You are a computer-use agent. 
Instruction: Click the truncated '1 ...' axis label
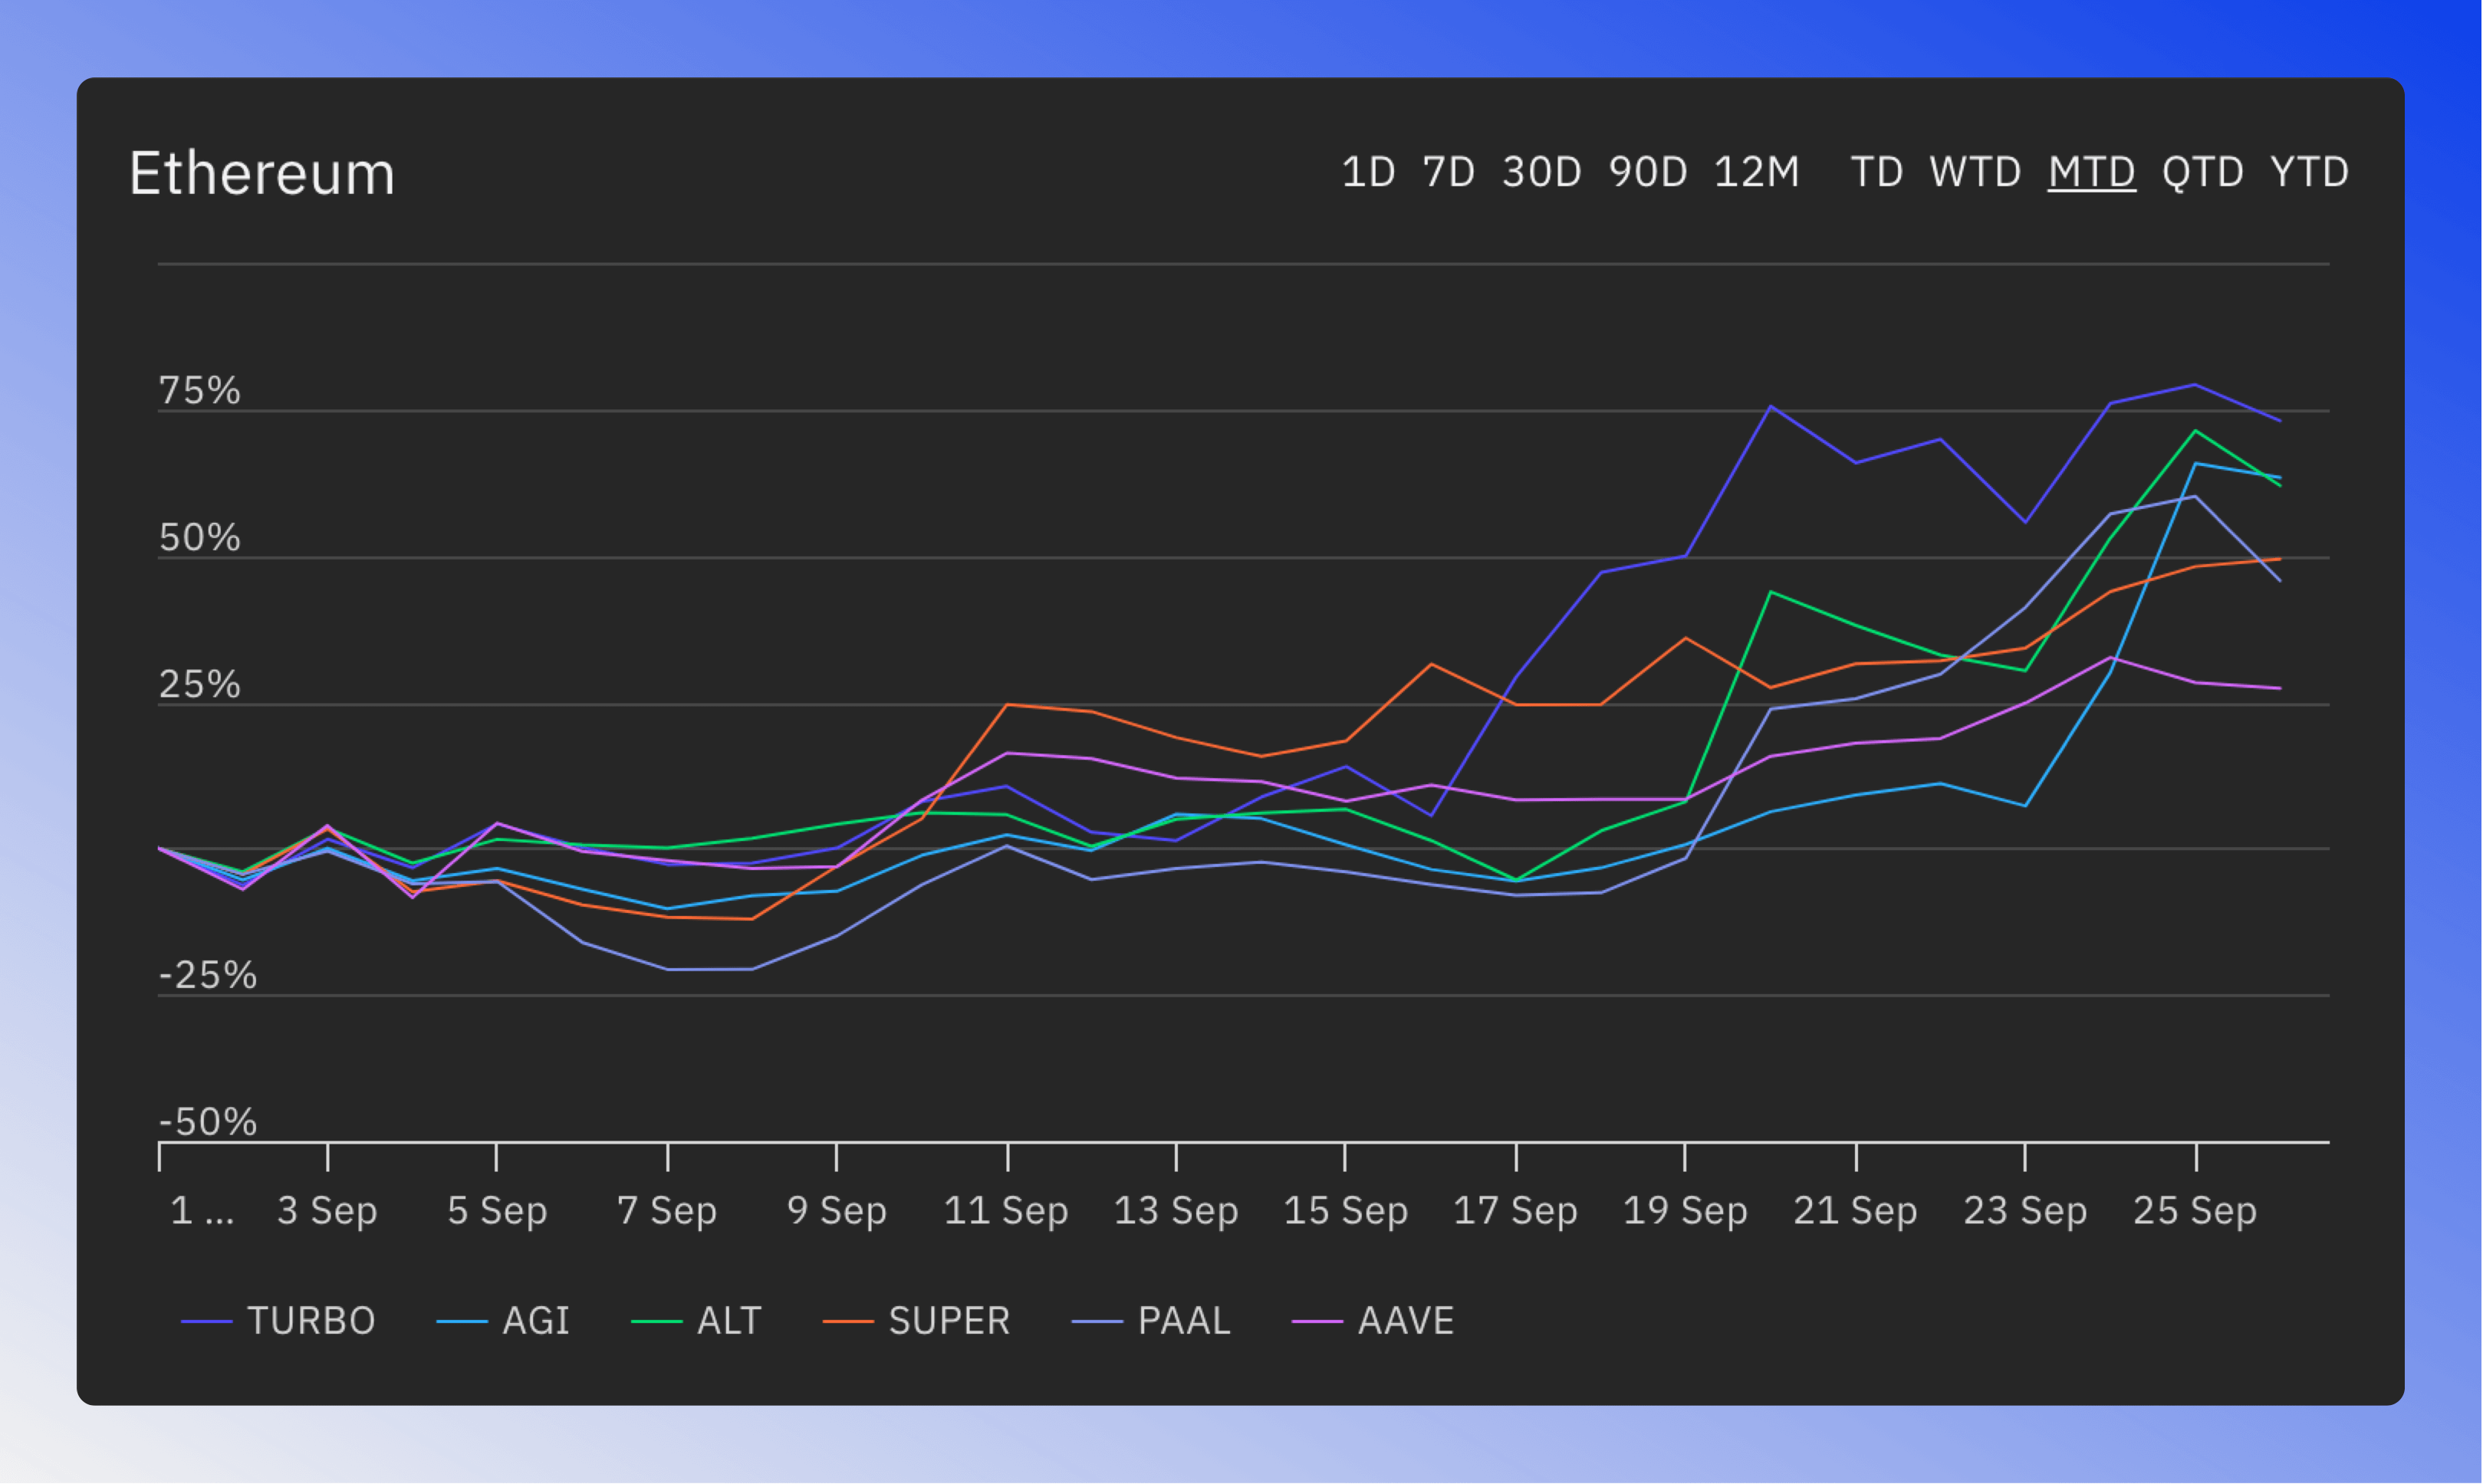202,1211
